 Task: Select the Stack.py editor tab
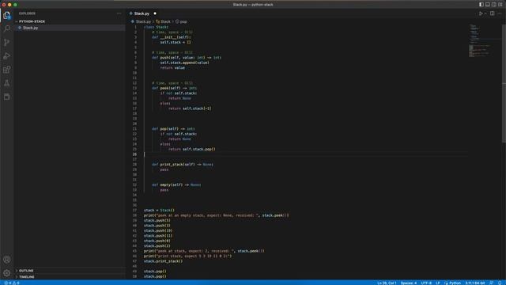(142, 13)
